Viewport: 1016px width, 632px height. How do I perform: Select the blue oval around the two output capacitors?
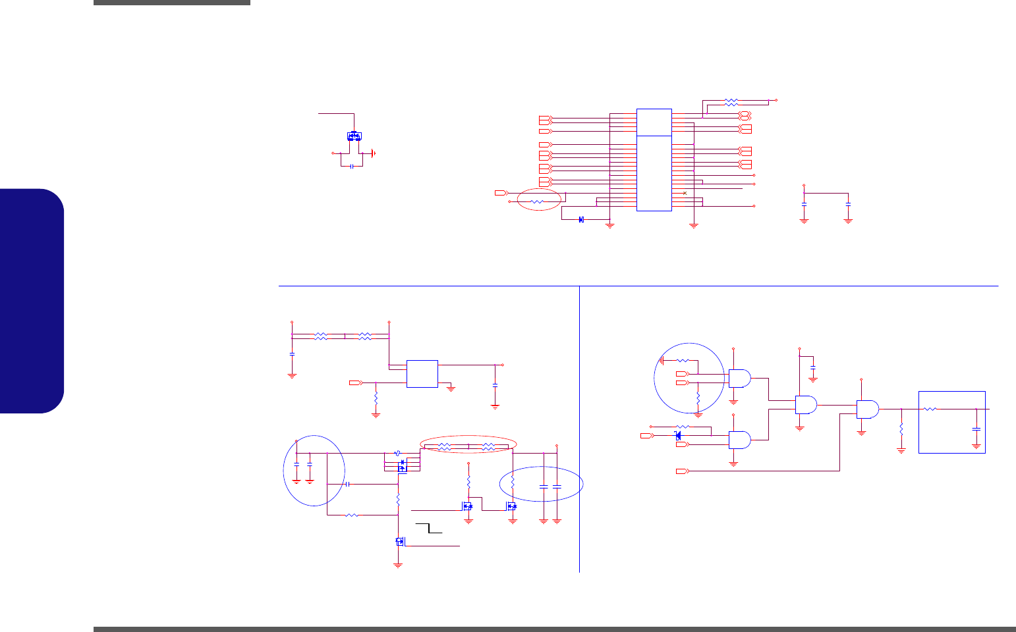click(x=542, y=484)
